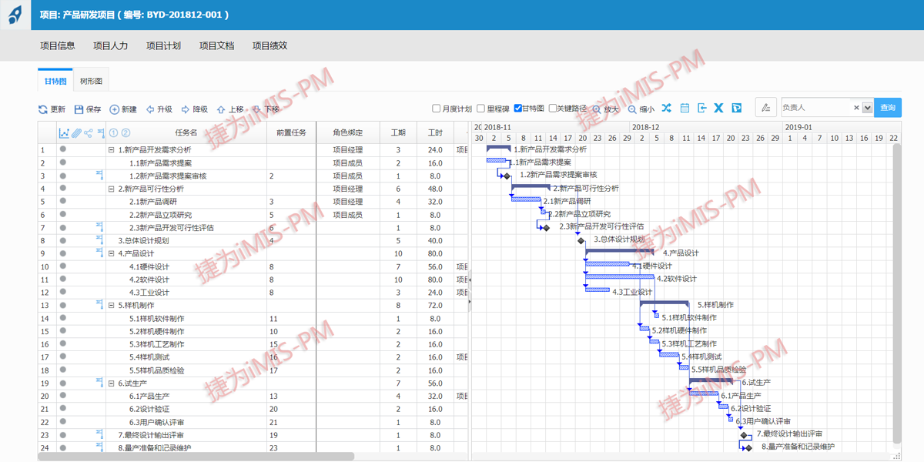Collapse the 5.样机制作 task group

pos(112,306)
